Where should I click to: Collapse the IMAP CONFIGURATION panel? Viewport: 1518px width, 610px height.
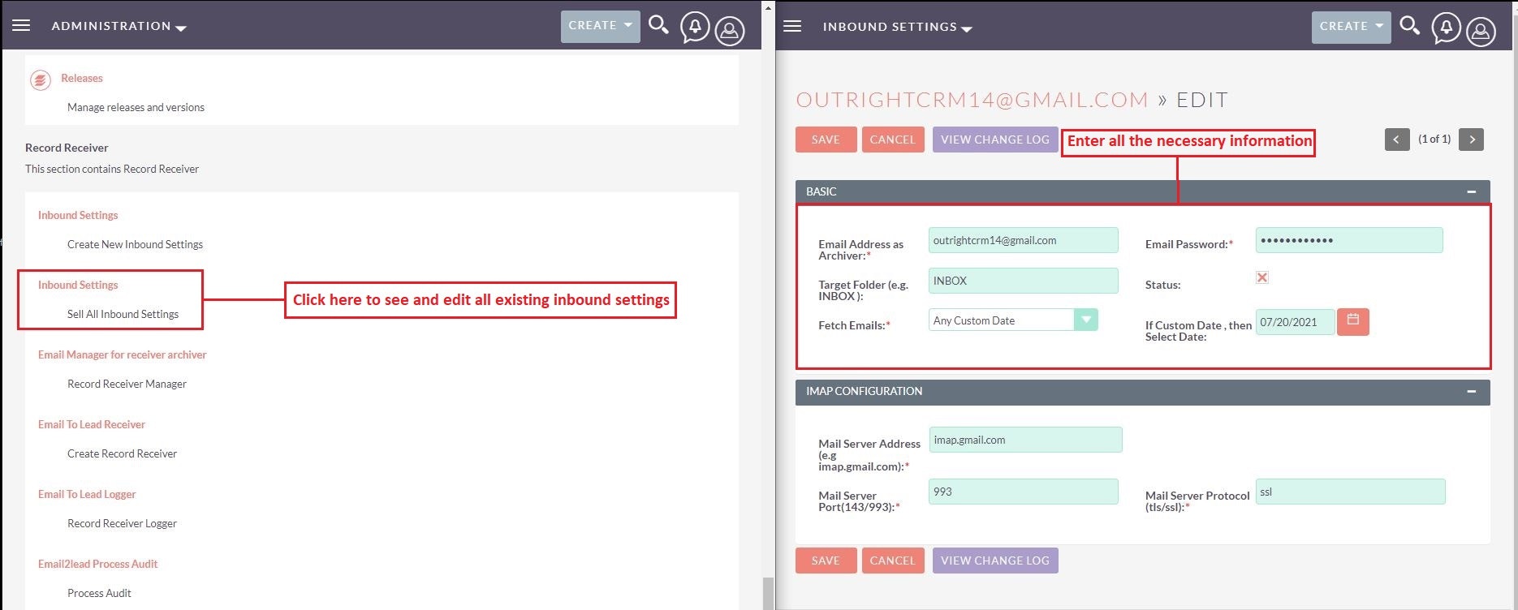pyautogui.click(x=1471, y=391)
